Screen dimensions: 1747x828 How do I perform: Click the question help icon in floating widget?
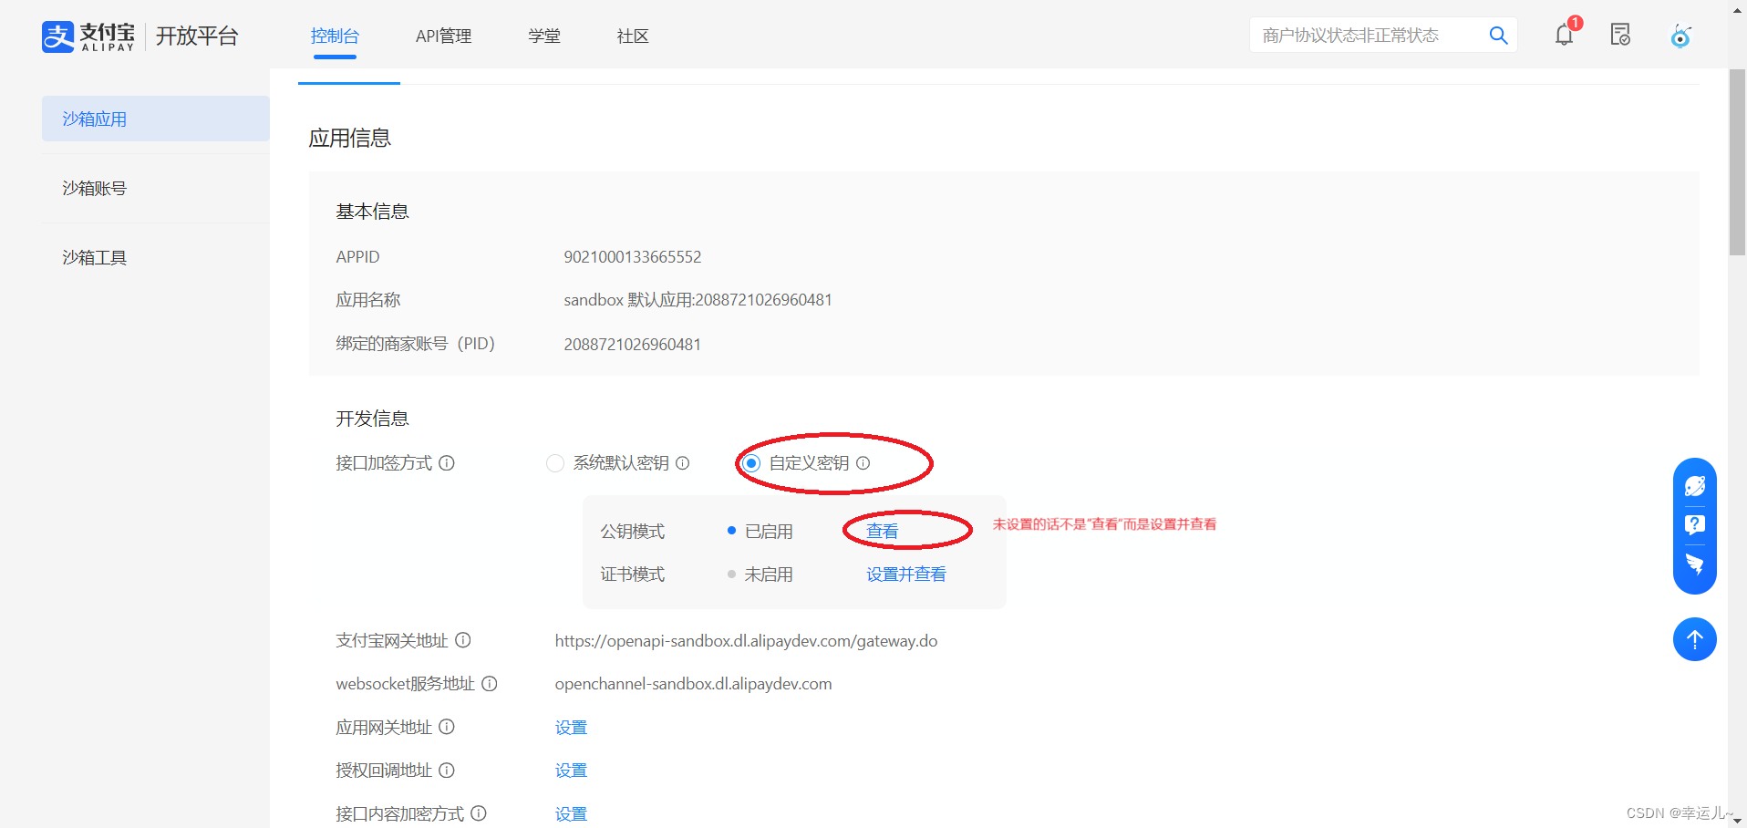tap(1695, 525)
